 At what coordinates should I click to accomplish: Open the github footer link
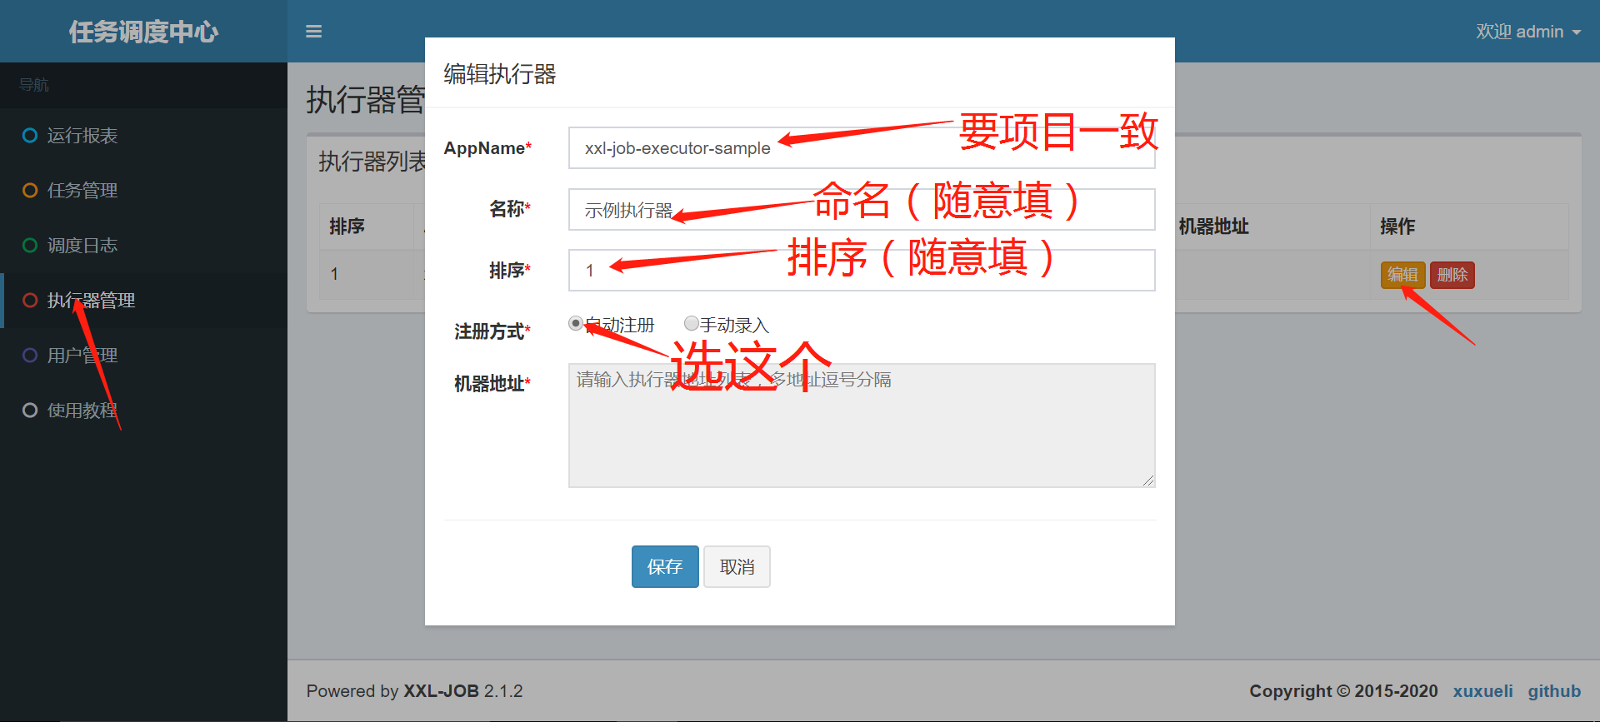[x=1554, y=691]
